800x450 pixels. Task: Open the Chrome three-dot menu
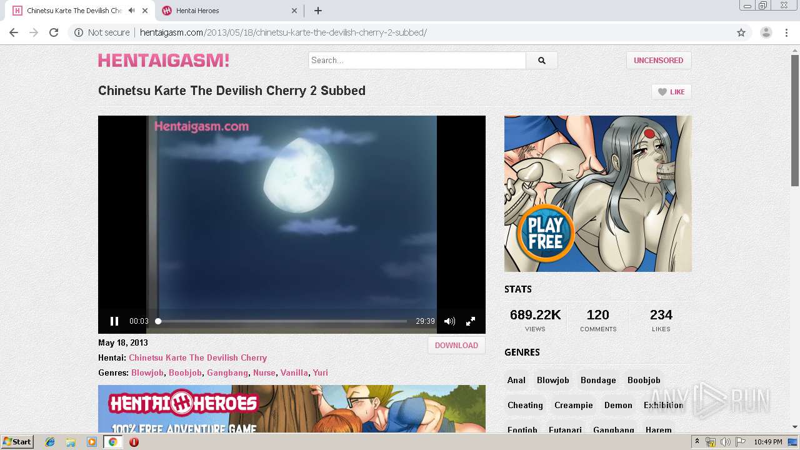(786, 32)
